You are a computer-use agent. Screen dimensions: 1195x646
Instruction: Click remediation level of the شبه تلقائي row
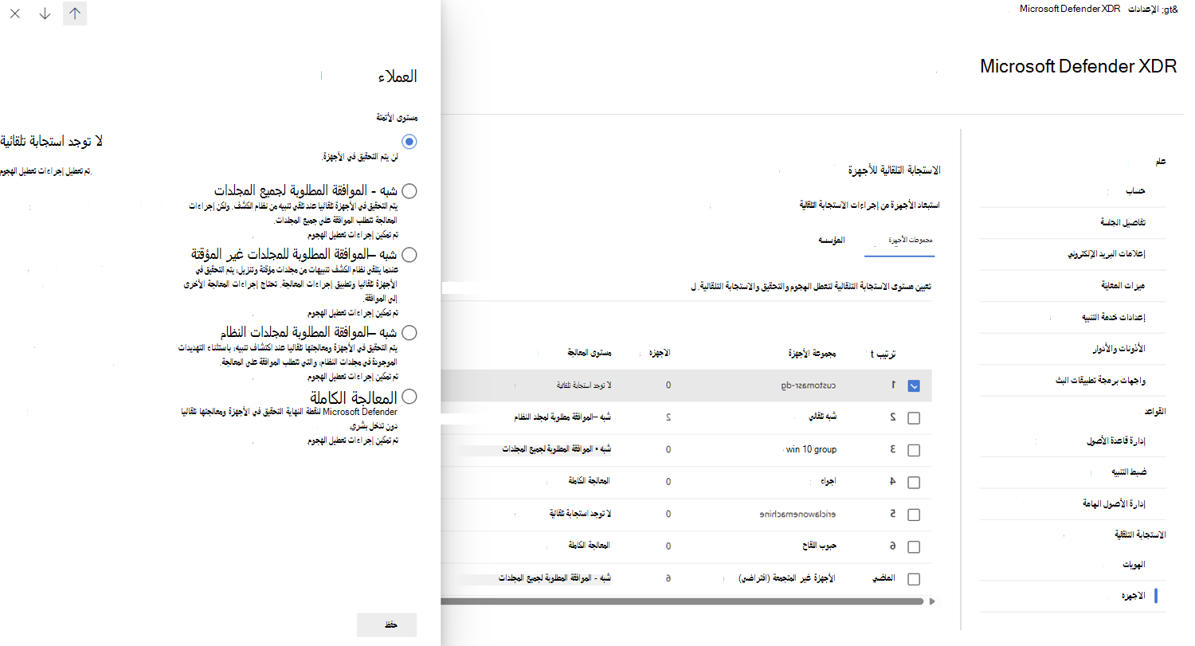(562, 417)
